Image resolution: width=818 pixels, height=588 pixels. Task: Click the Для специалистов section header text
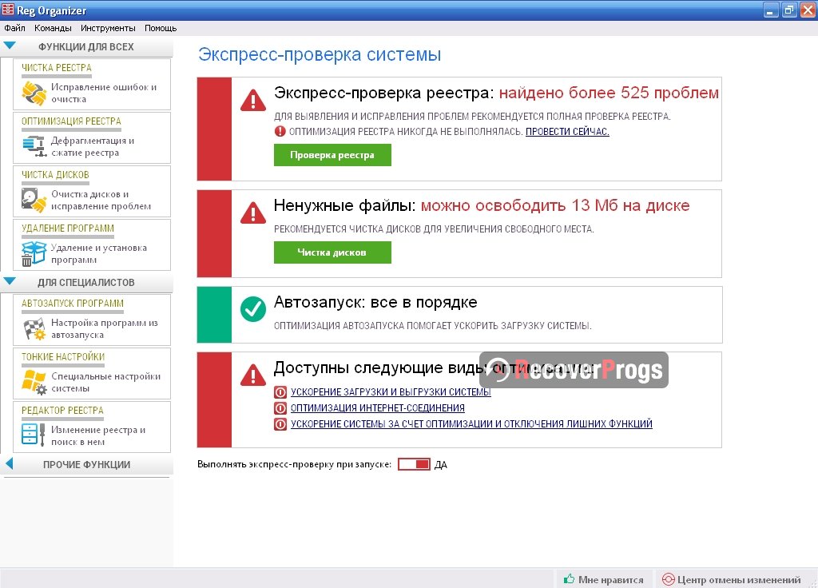[x=86, y=282]
